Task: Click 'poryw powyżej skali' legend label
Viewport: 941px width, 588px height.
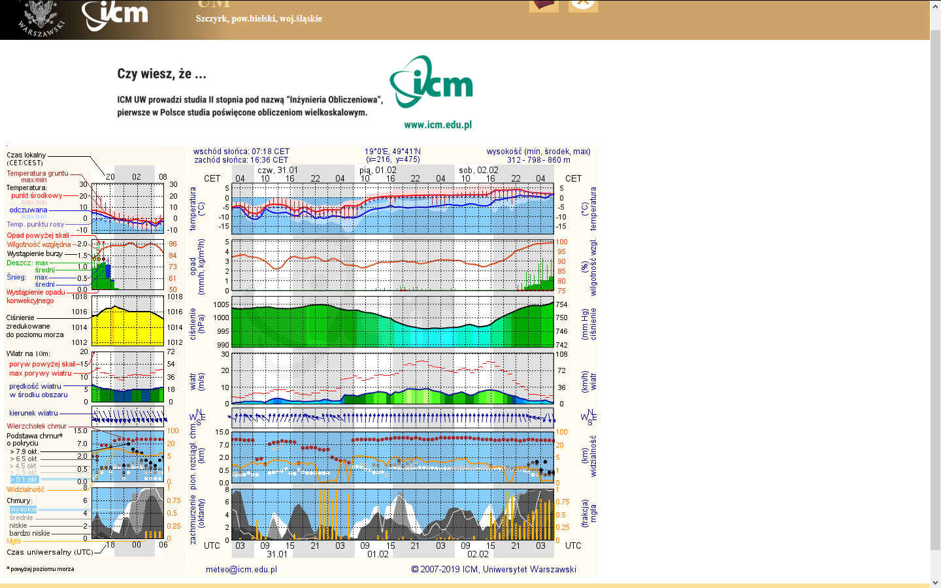Action: 42,364
